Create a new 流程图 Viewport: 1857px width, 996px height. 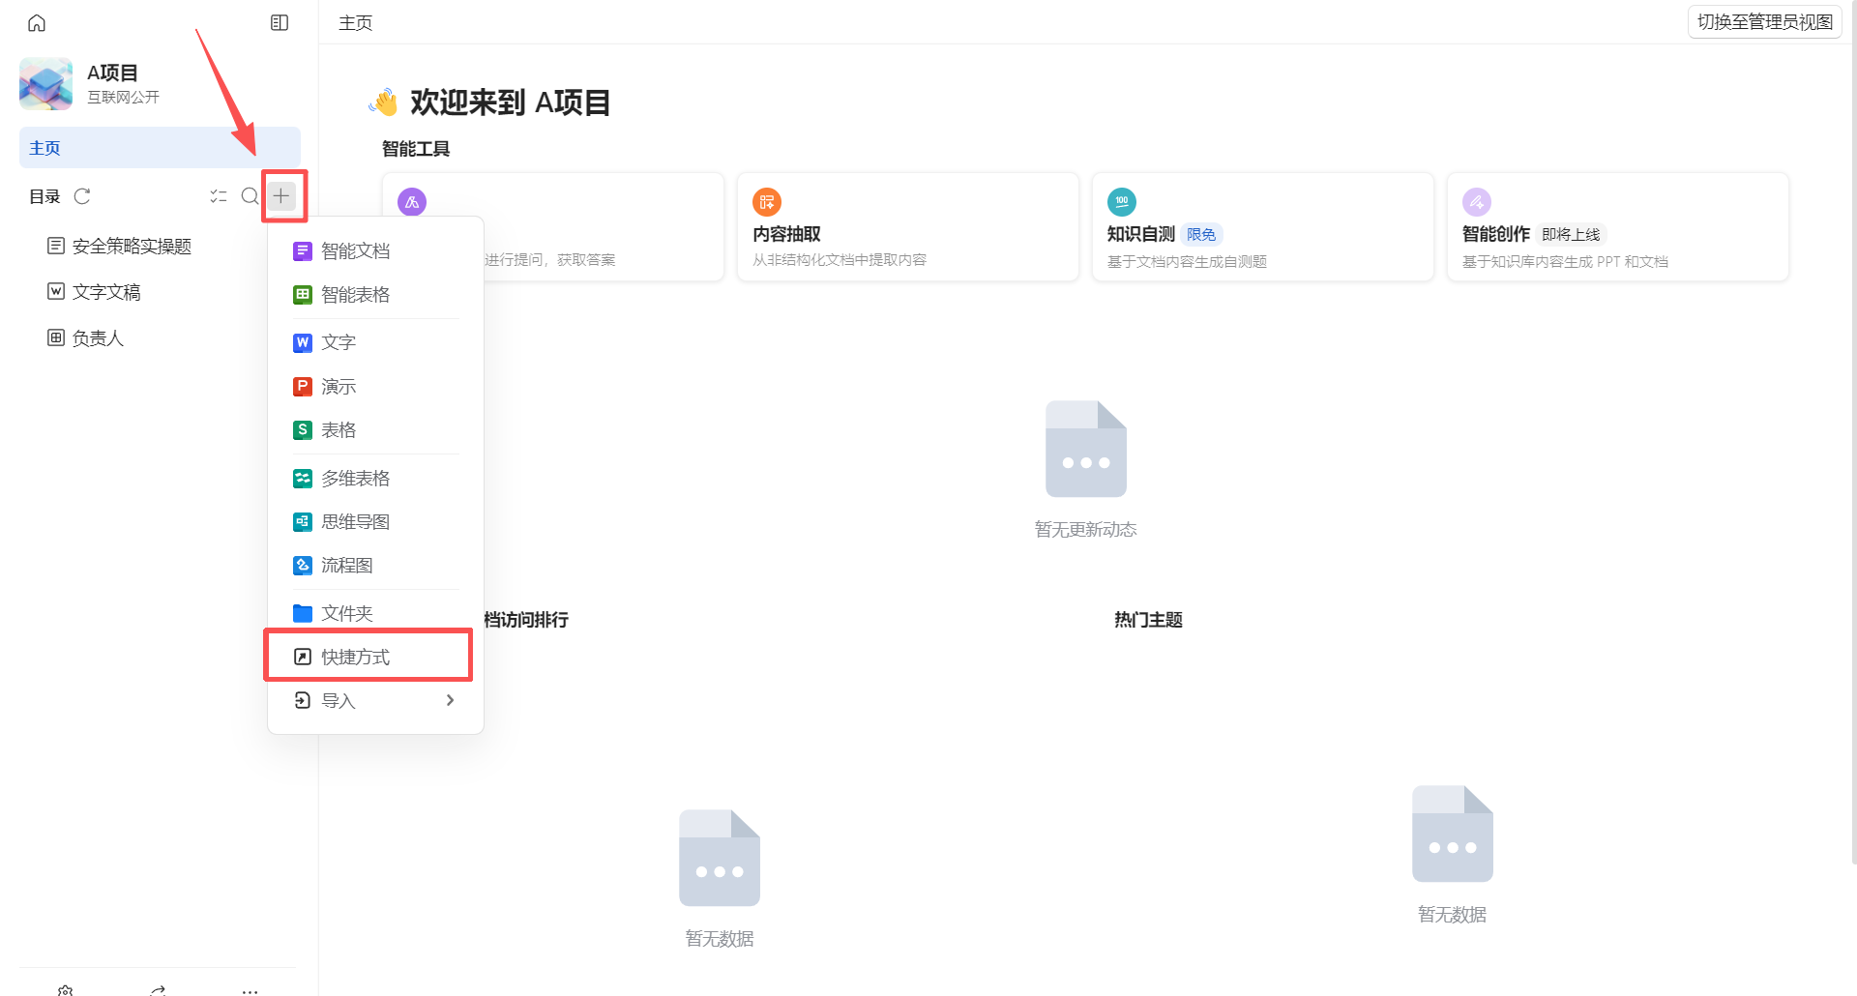(x=375, y=566)
